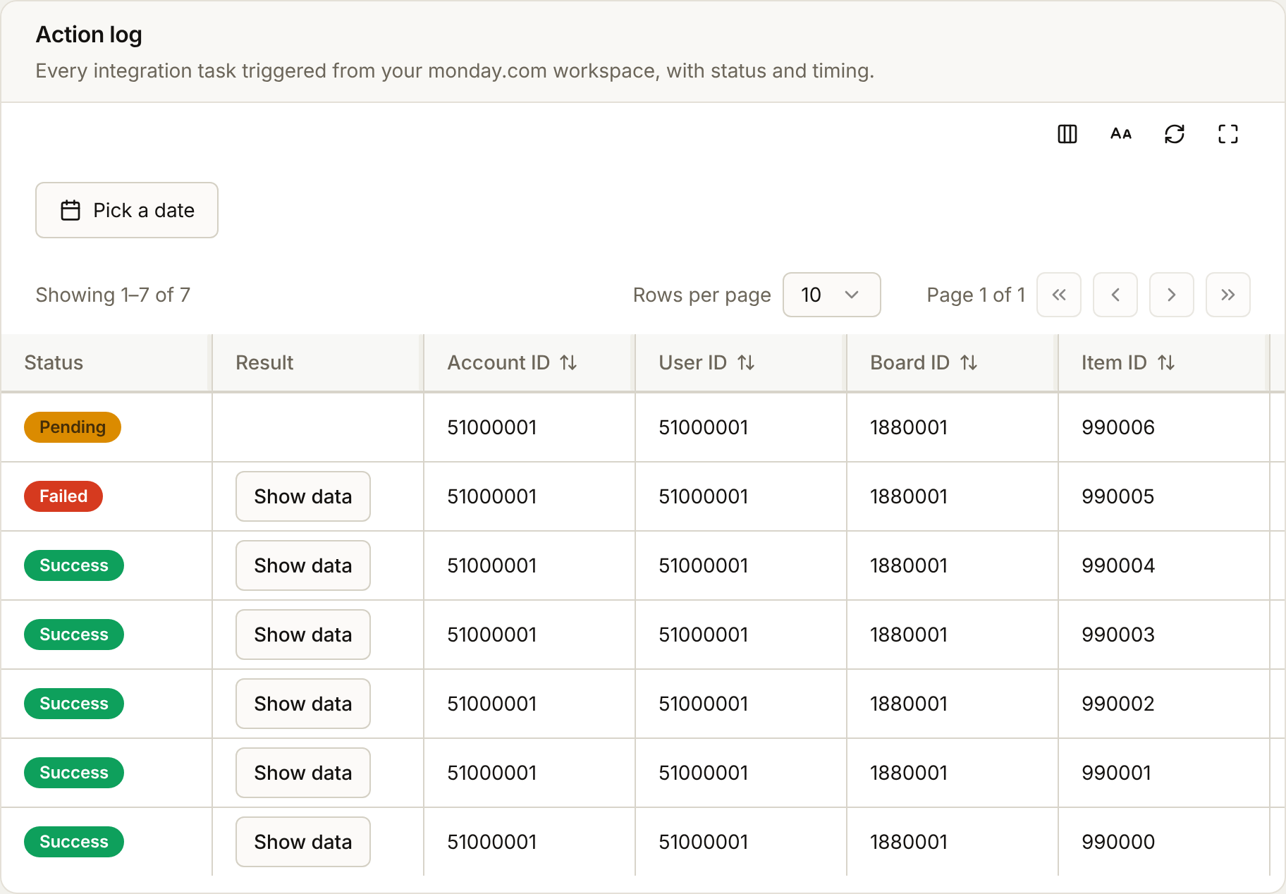
Task: Click the Success badge for item 990000
Action: pyautogui.click(x=74, y=842)
